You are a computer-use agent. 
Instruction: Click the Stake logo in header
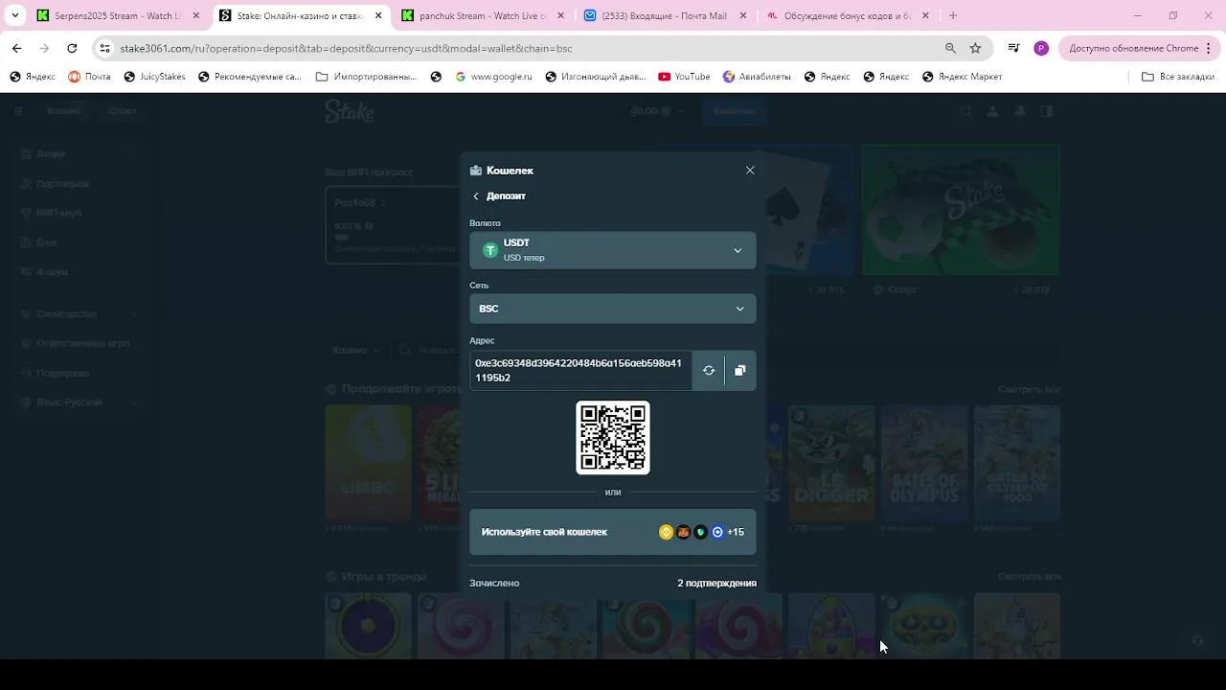coord(350,111)
